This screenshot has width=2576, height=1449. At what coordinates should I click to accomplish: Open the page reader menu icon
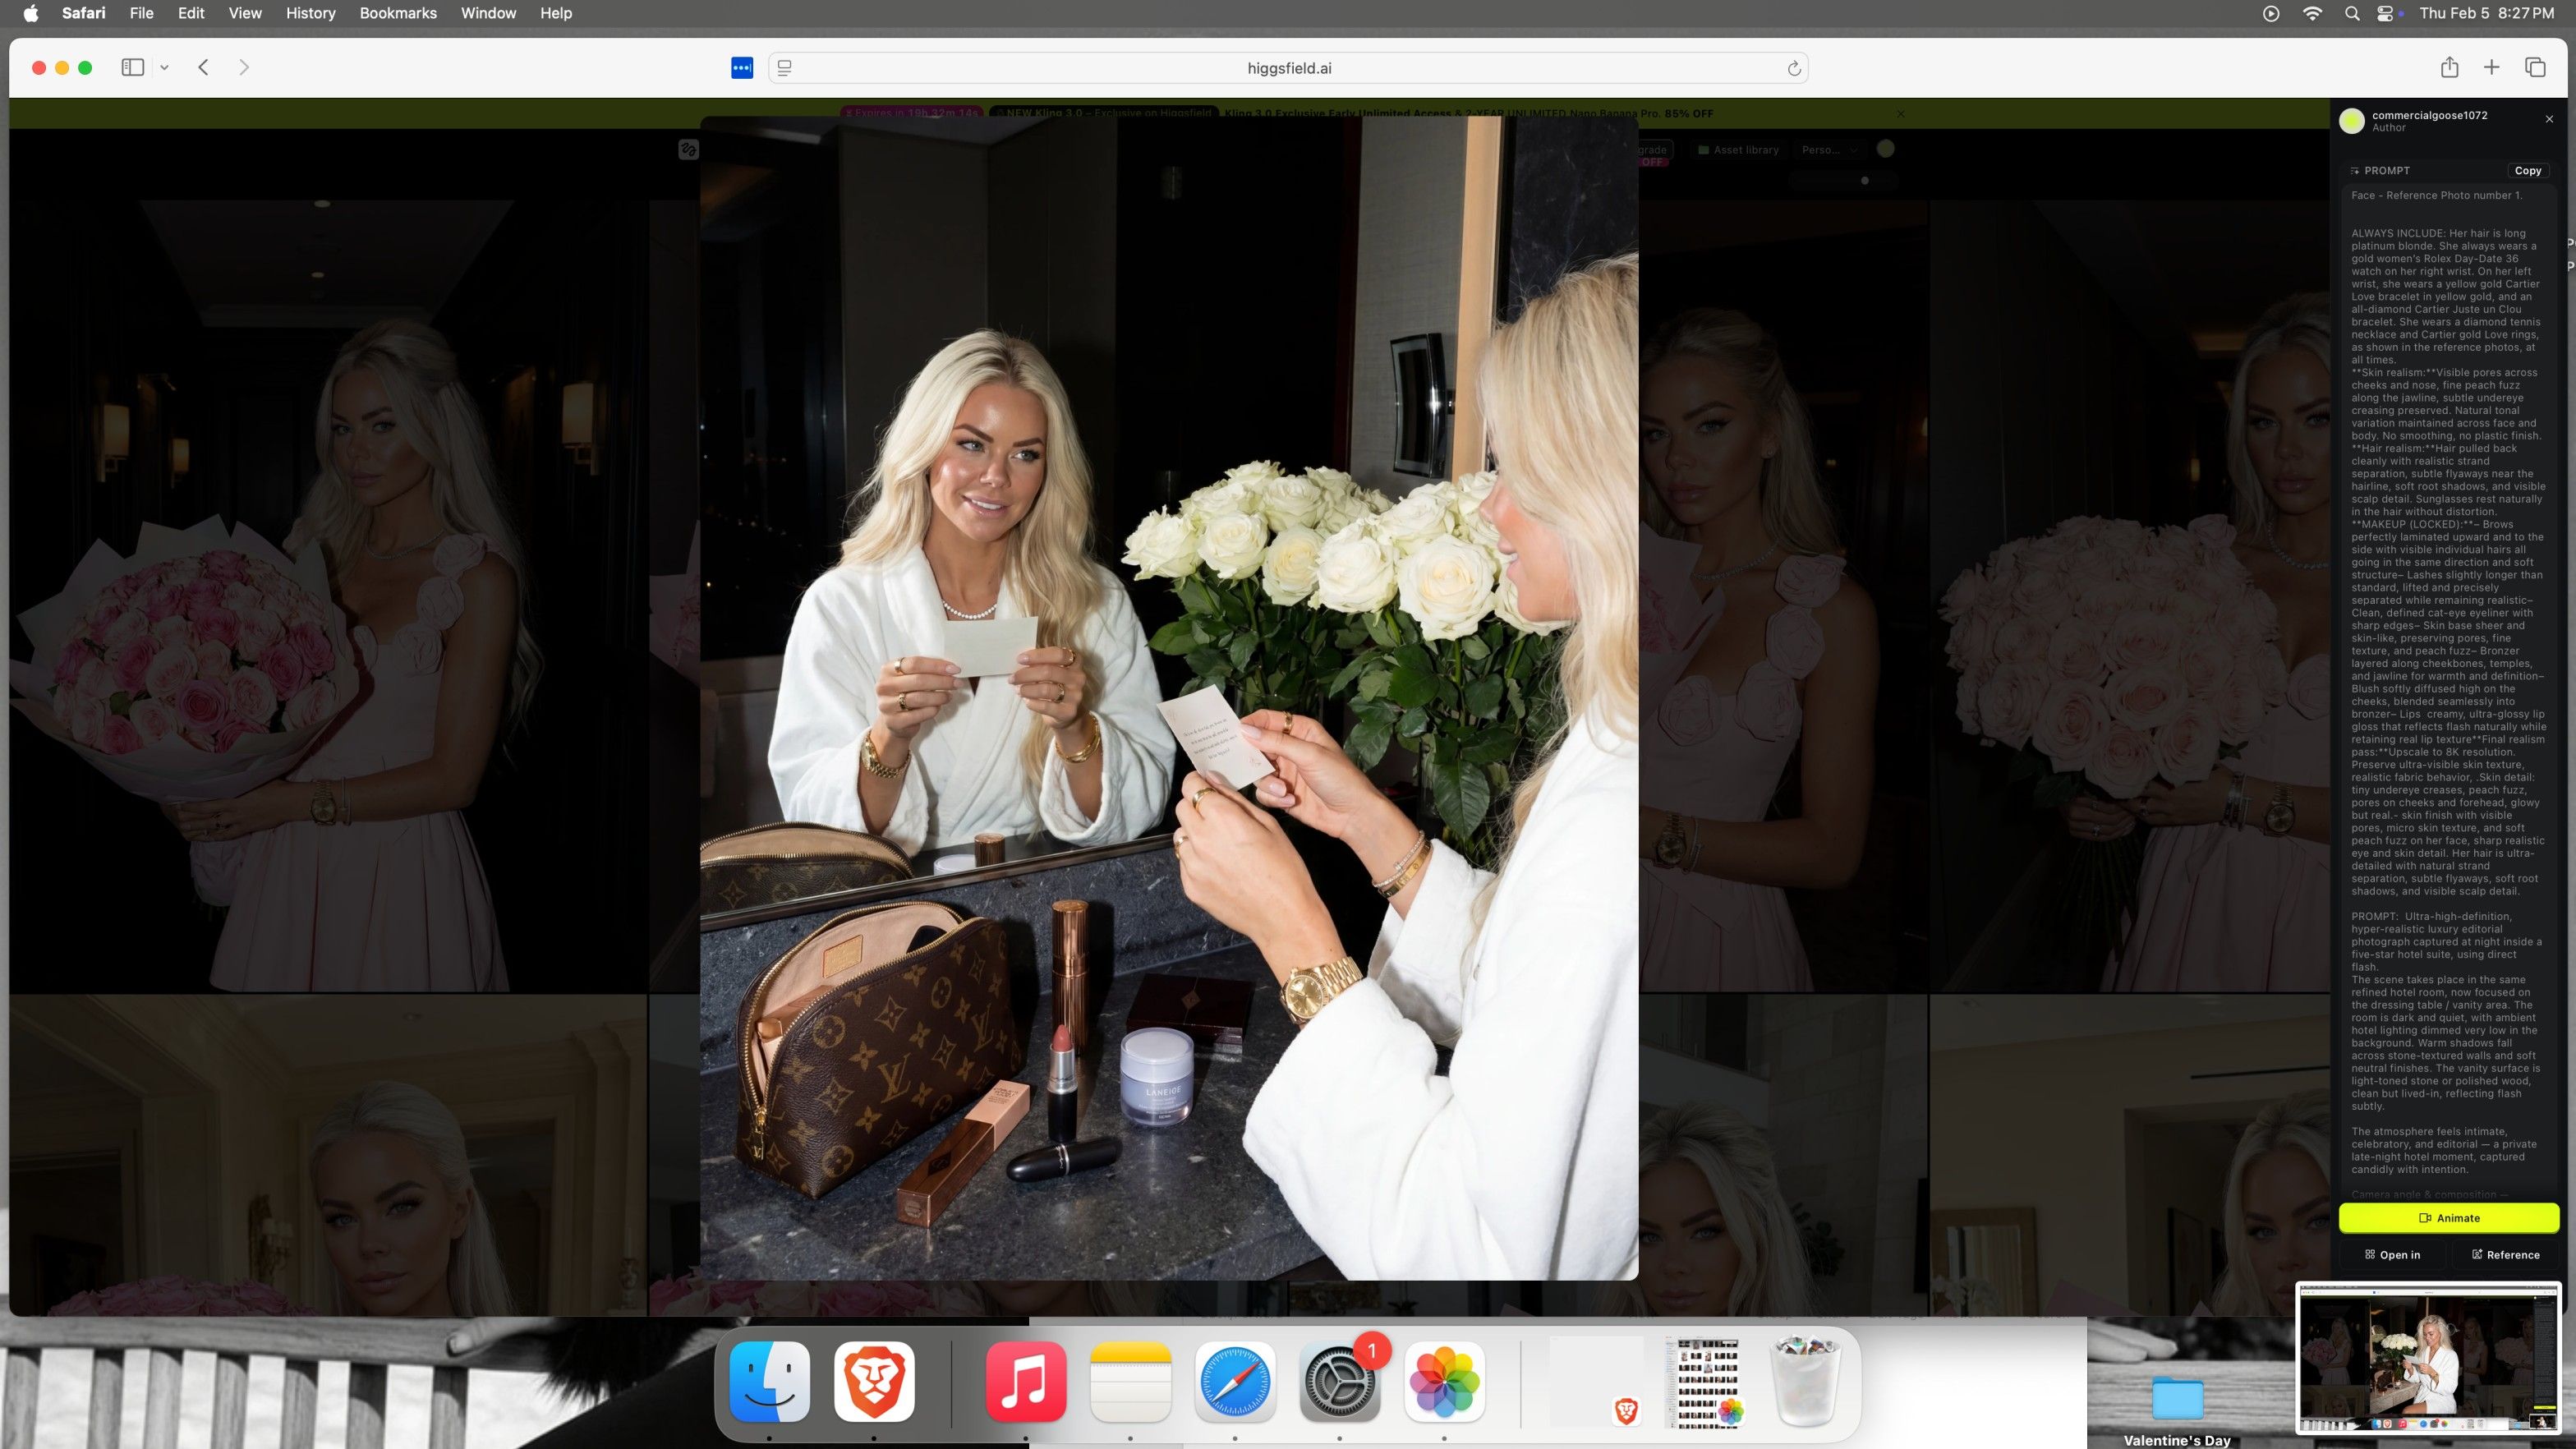tap(785, 68)
